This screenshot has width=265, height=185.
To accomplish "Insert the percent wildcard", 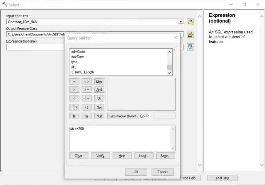I will click(x=76, y=107).
